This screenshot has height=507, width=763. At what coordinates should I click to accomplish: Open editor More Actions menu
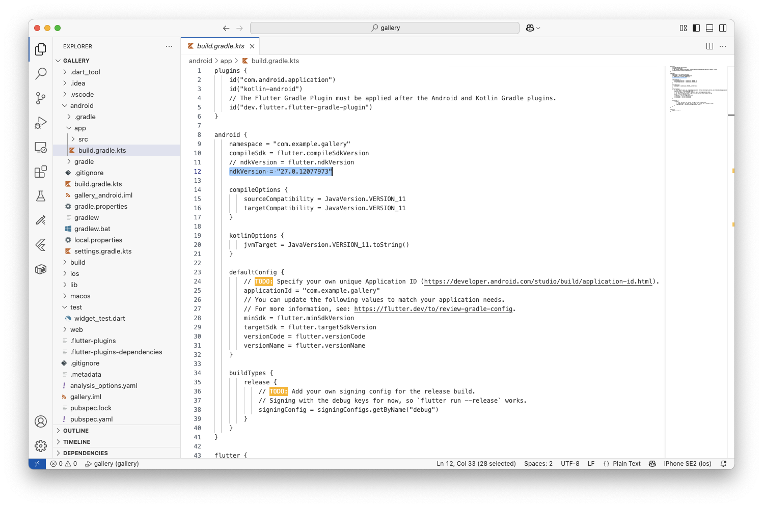click(x=723, y=46)
